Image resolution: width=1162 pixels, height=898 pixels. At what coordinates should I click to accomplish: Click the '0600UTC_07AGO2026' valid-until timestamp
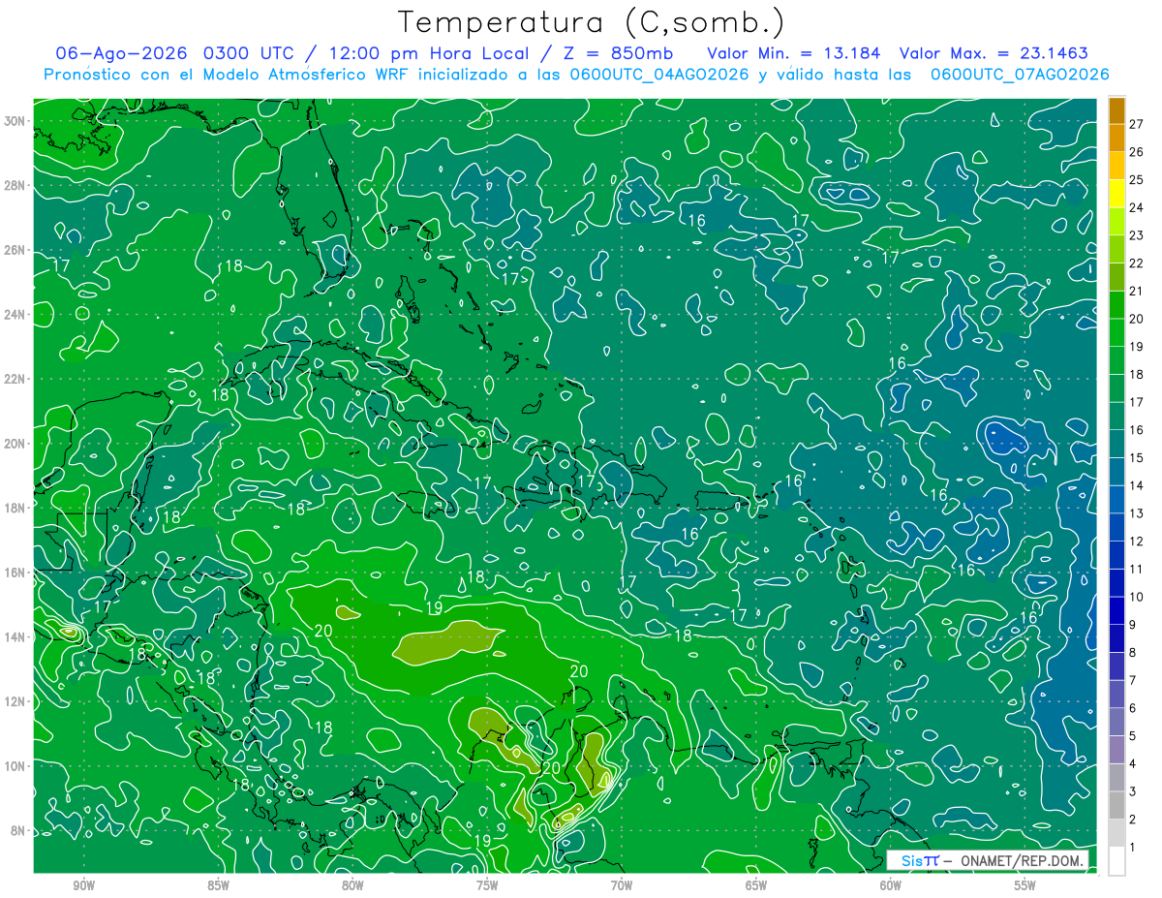coord(1020,74)
